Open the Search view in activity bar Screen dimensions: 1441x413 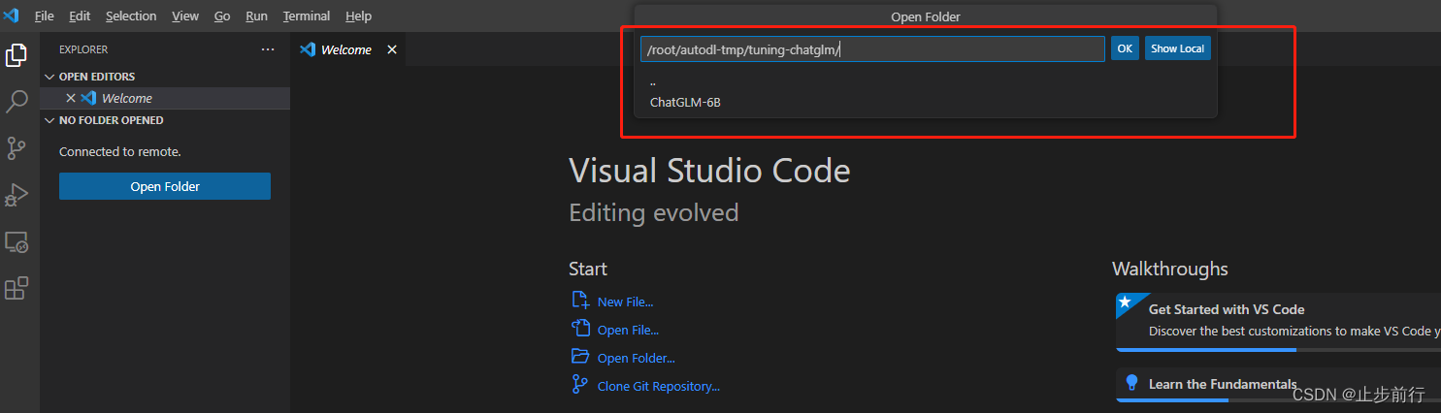pyautogui.click(x=16, y=102)
